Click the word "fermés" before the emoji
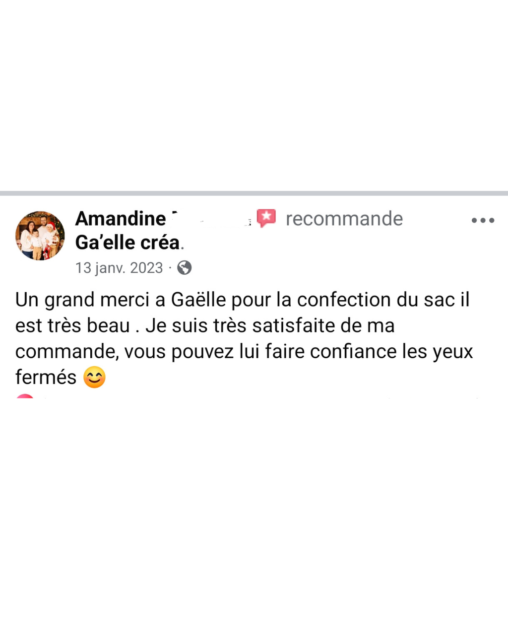 tap(46, 377)
